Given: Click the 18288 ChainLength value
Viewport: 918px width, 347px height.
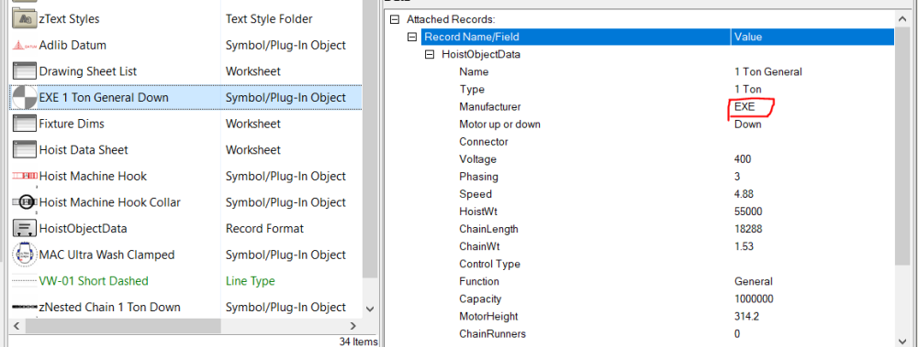Looking at the screenshot, I should [748, 229].
